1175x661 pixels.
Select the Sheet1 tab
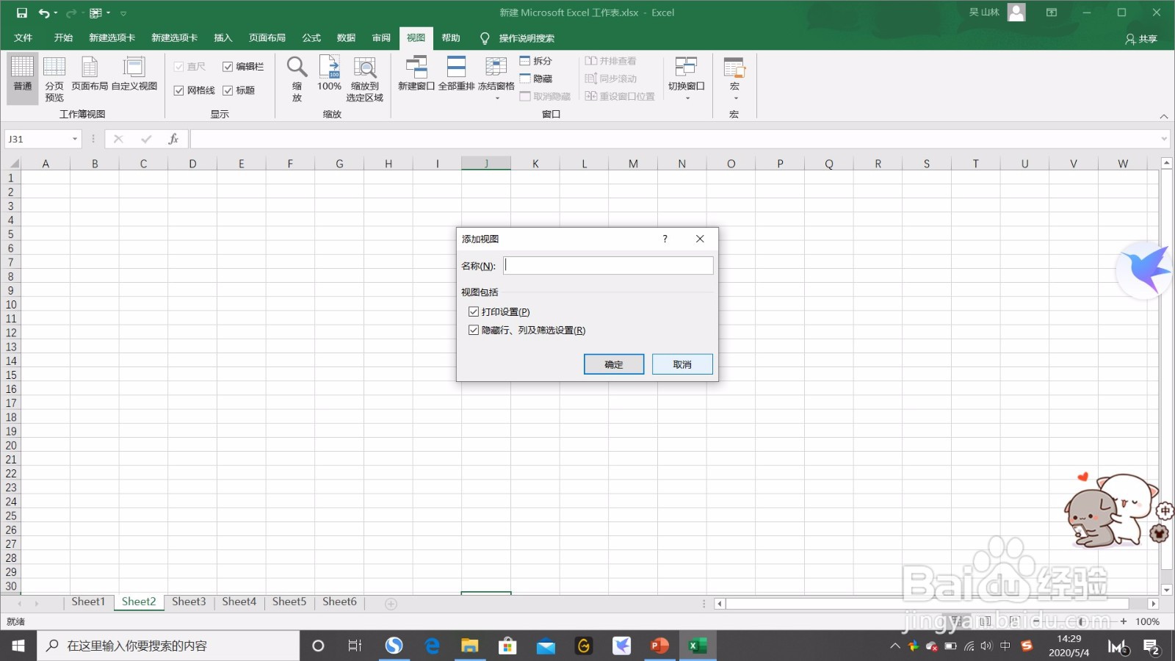point(88,602)
